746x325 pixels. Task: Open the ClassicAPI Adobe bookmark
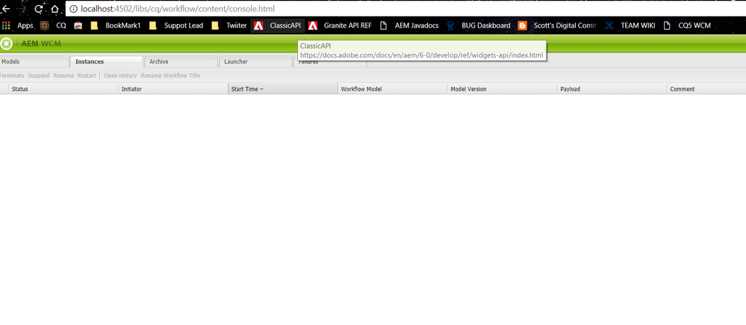(278, 25)
